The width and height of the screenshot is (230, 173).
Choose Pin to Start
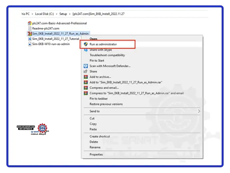(x=97, y=61)
